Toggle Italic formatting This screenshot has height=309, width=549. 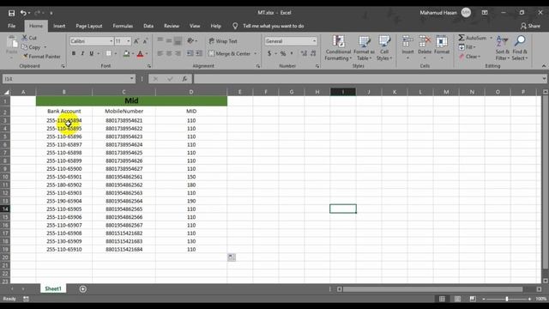coord(82,53)
